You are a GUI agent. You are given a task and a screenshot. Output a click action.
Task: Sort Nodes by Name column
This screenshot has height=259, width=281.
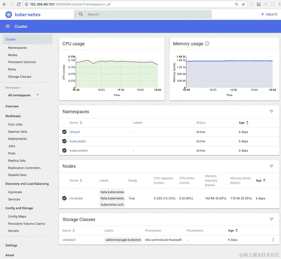76,181
